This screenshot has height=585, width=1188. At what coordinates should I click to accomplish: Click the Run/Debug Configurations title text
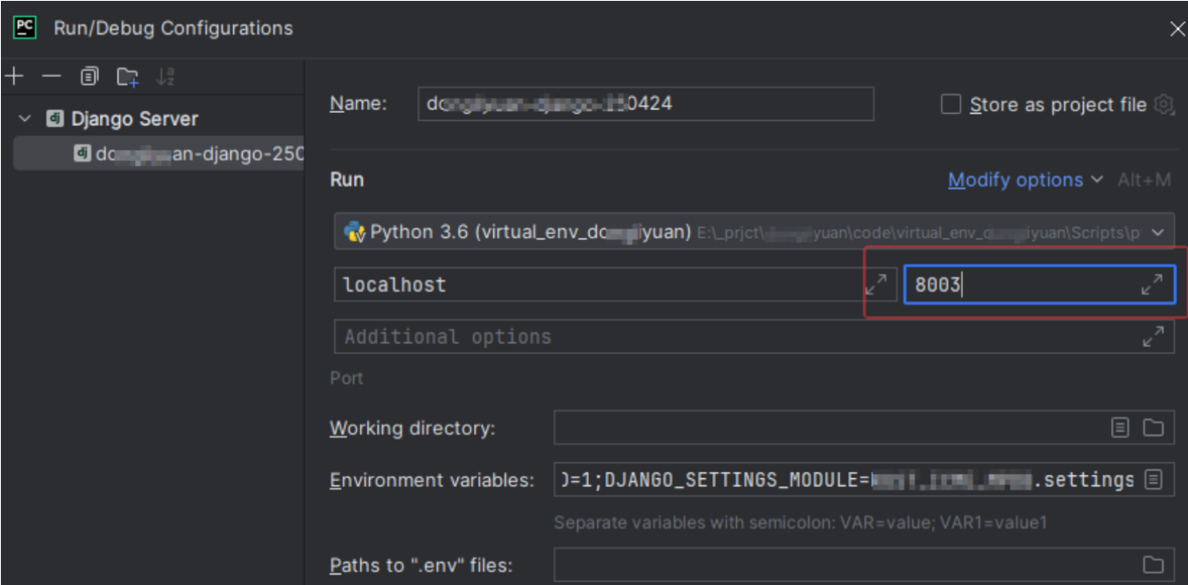(173, 28)
